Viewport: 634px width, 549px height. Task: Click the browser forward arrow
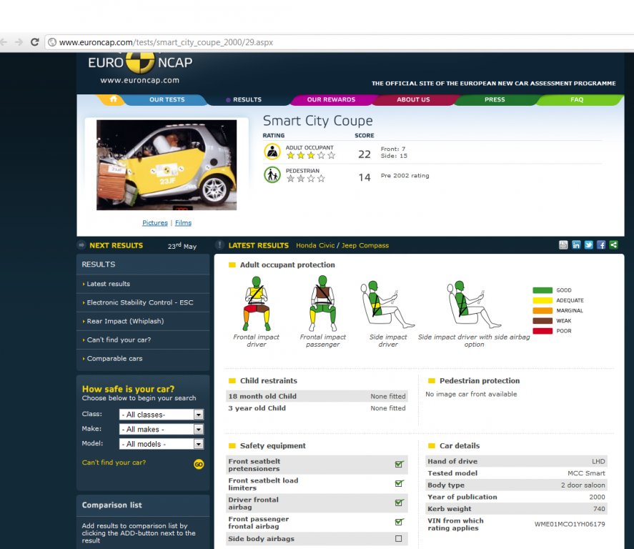pyautogui.click(x=19, y=42)
